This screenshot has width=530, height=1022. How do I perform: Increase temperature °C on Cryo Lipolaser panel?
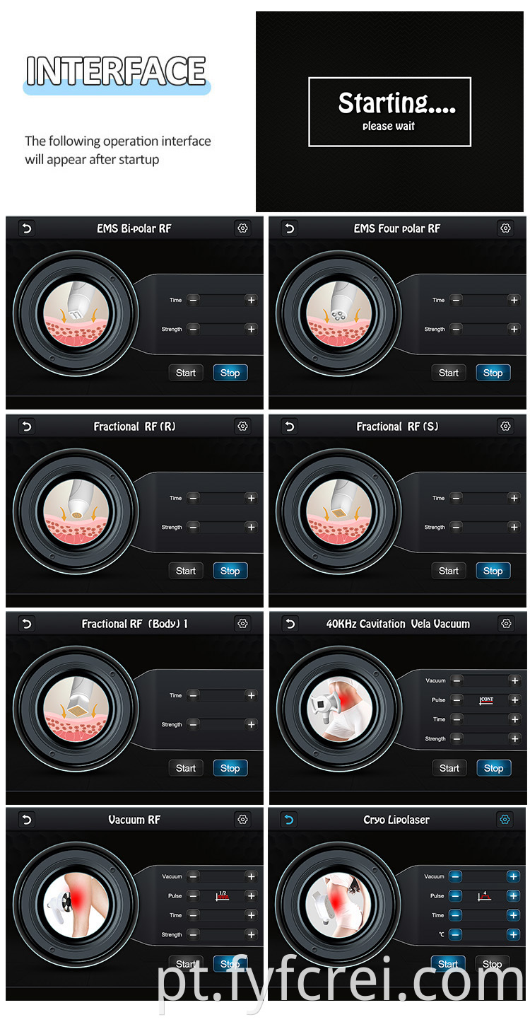[x=514, y=934]
